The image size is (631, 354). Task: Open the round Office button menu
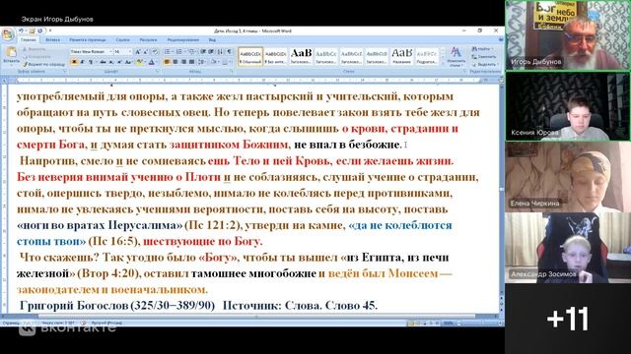8,34
